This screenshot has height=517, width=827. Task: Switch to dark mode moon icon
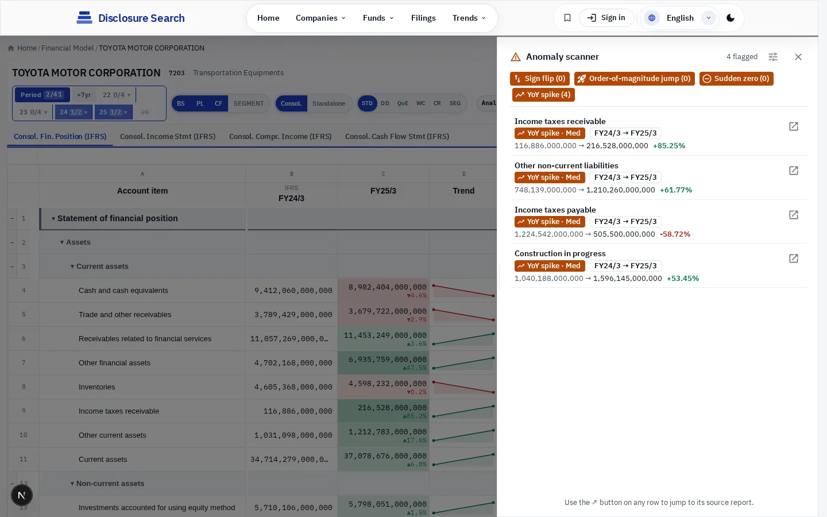[x=731, y=18]
